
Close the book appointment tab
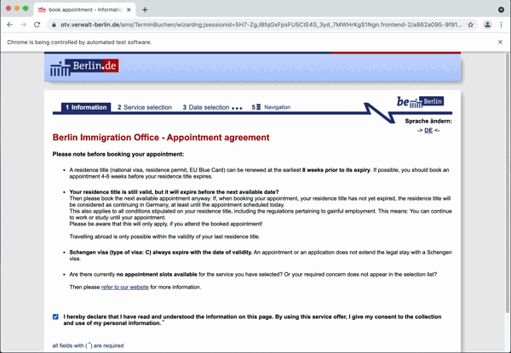pos(129,9)
